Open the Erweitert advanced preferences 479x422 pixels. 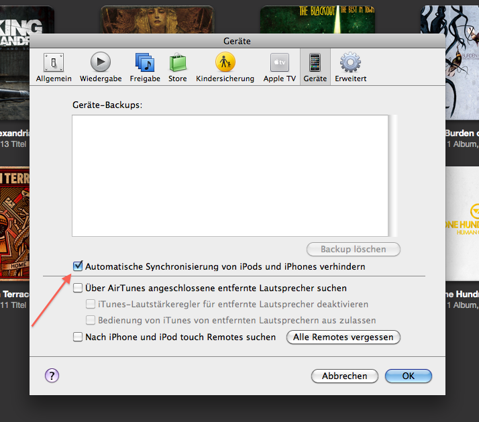click(350, 68)
